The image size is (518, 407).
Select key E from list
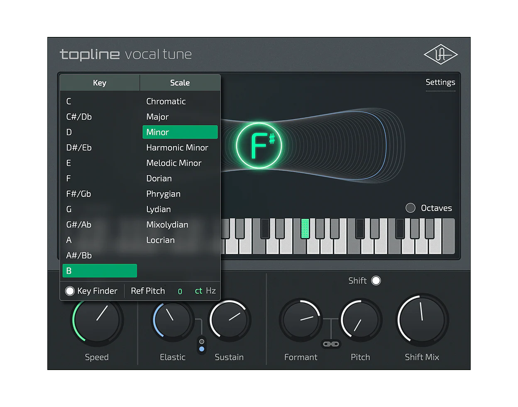(100, 163)
